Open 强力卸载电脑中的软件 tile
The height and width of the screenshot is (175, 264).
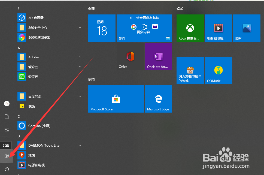coord(190,71)
